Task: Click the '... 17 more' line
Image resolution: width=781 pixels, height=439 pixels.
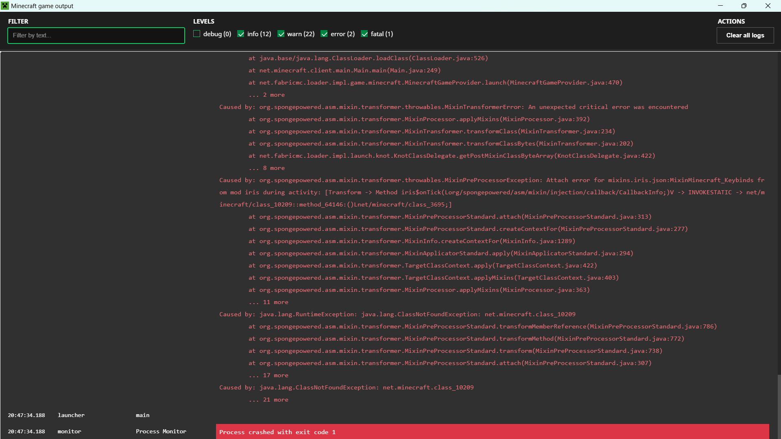Action: [x=268, y=375]
